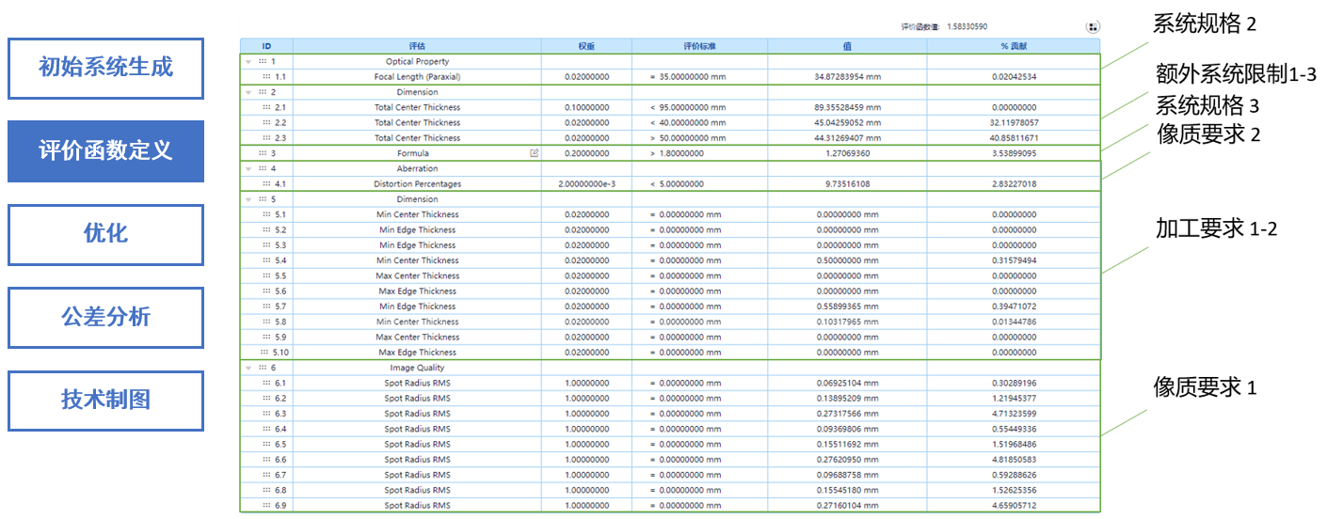Click the 技术制图 button
1327x519 pixels.
pos(105,401)
